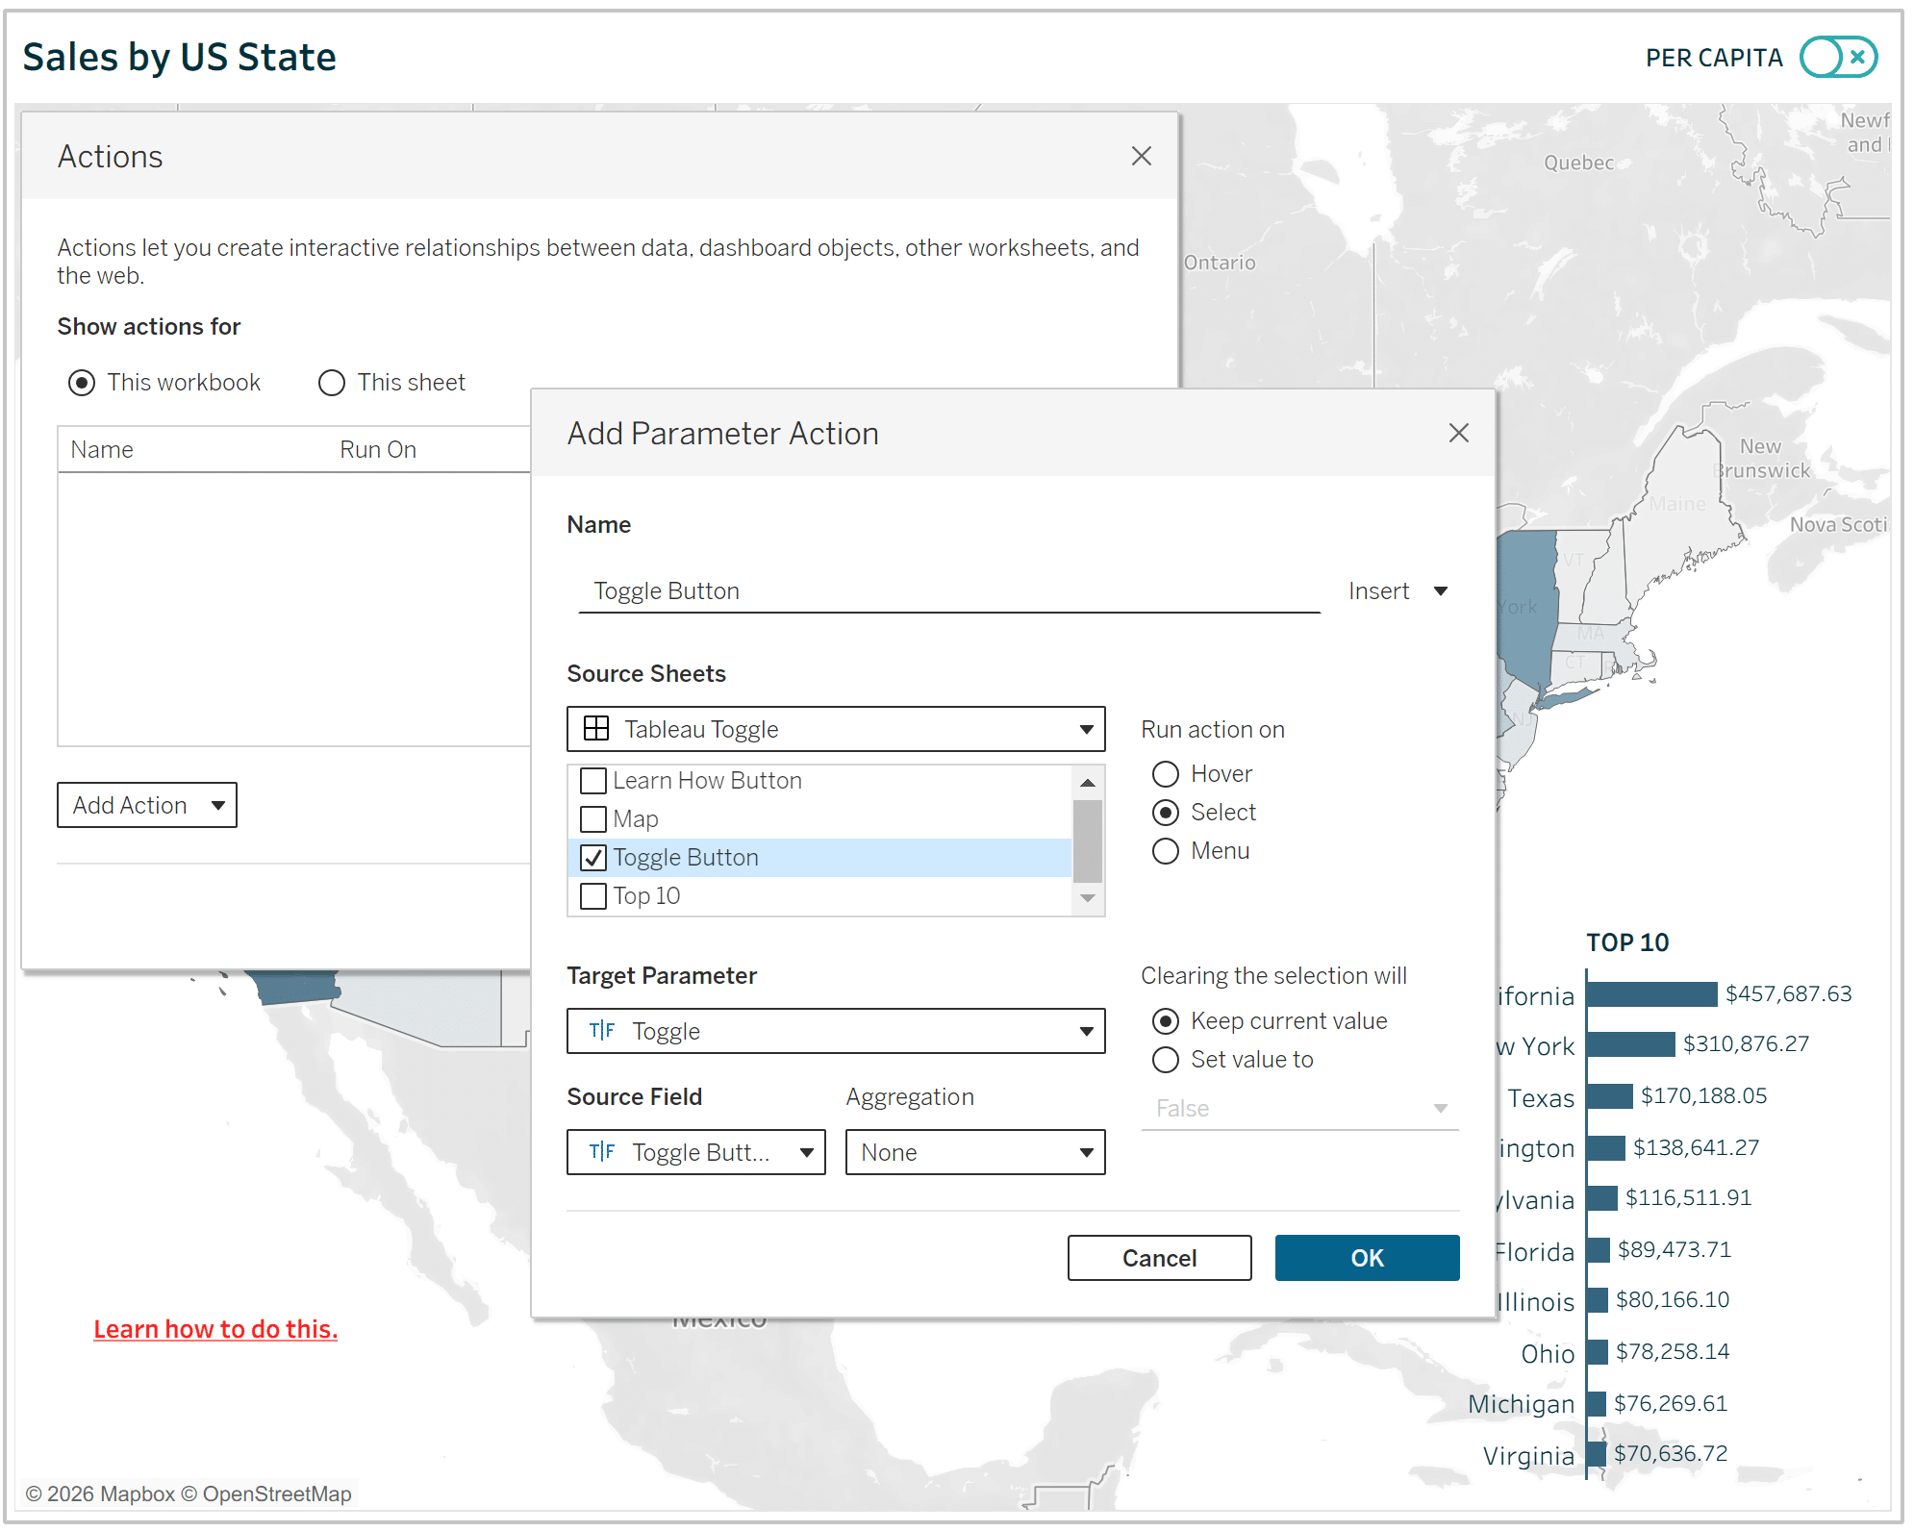Viewport: 1914px width, 1531px height.
Task: Confirm with the OK button
Action: pos(1367,1258)
